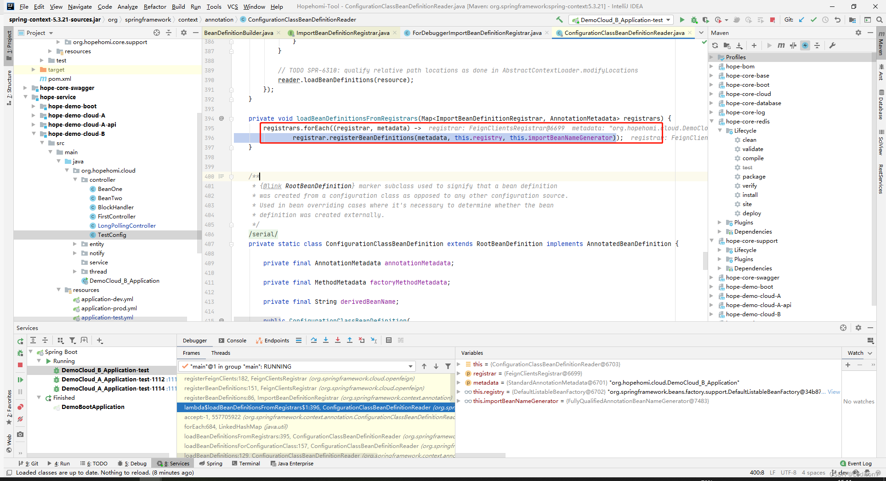
Task: Toggle Maven Skip Tests mode button
Action: (805, 45)
